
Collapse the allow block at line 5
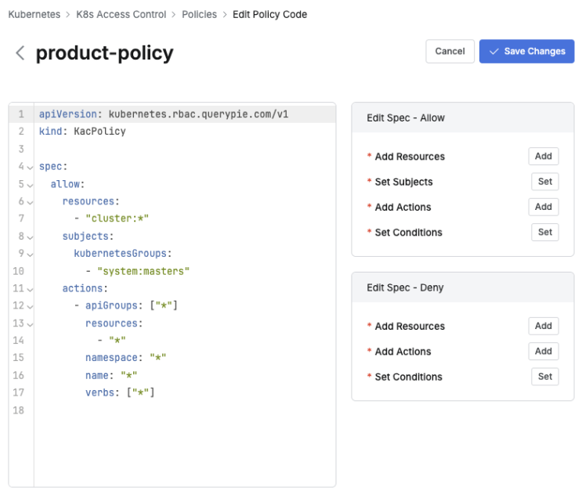coord(30,185)
